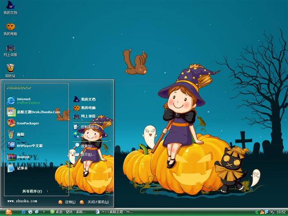
Task: Open 搜索(S) search in start menu
Action: point(83,146)
